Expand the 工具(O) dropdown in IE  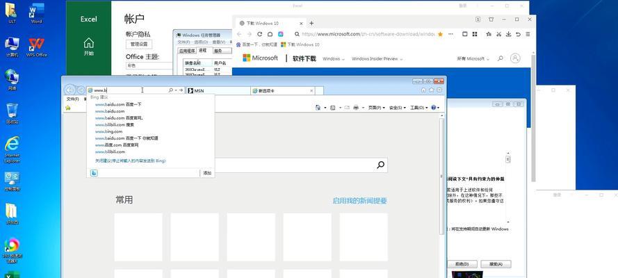(418, 108)
